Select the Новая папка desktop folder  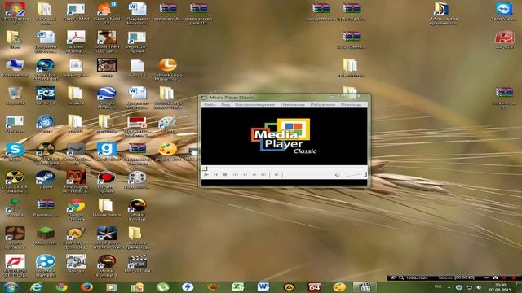(107, 208)
